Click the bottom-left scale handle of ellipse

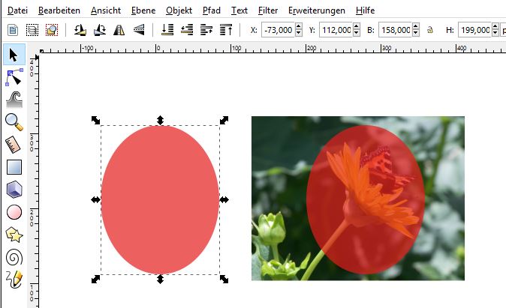(95, 279)
